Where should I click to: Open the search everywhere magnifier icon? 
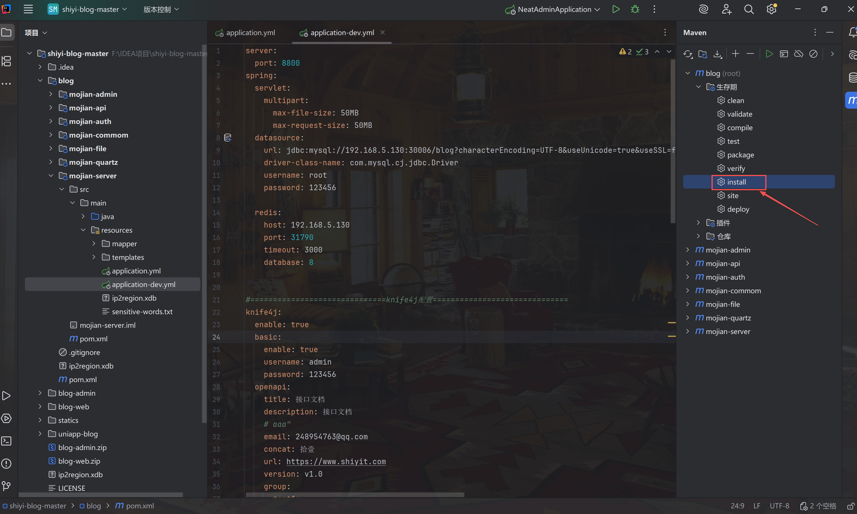pos(749,9)
